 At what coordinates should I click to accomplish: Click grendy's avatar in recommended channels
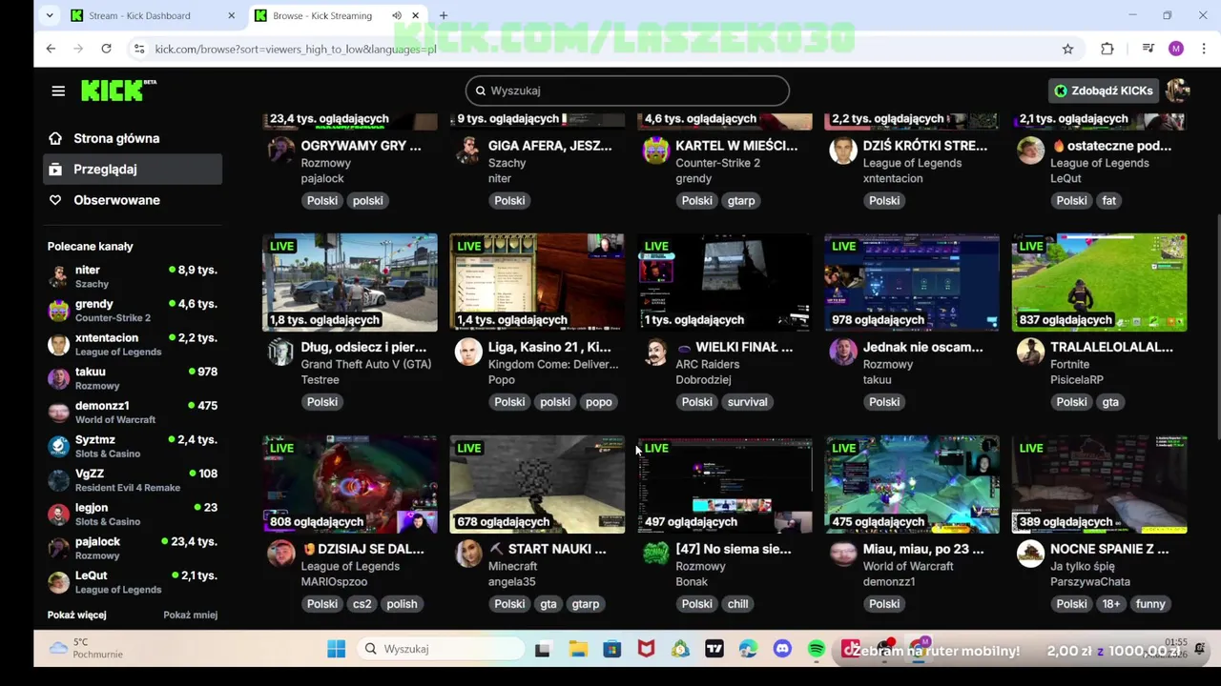(59, 311)
